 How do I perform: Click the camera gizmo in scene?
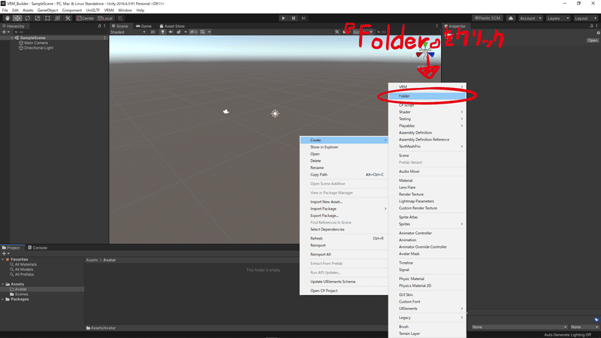tap(226, 111)
